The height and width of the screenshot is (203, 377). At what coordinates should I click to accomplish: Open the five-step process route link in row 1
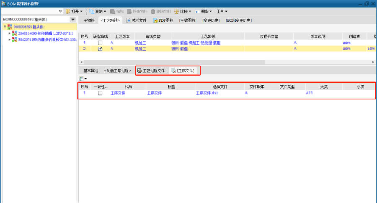pyautogui.click(x=196, y=43)
